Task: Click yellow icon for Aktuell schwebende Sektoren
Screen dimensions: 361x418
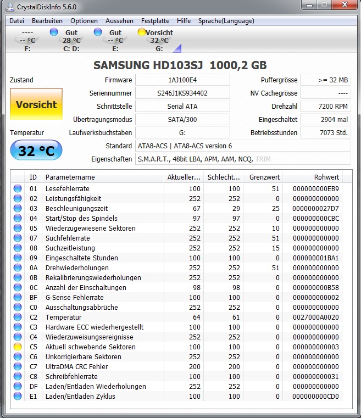Action: pos(18,346)
